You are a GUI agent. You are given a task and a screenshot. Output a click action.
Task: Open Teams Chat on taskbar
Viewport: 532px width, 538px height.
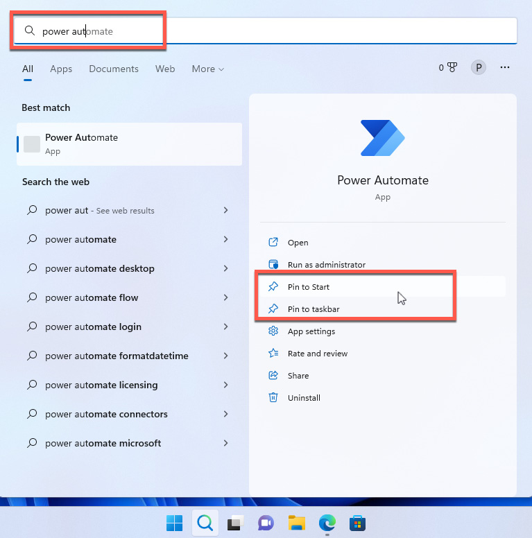pos(266,523)
